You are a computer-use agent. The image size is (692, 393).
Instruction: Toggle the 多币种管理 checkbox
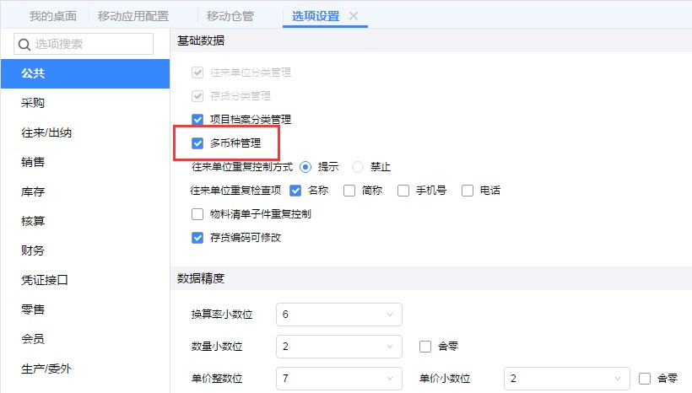pyautogui.click(x=198, y=143)
